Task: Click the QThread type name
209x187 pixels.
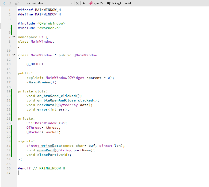Action: 34,128
